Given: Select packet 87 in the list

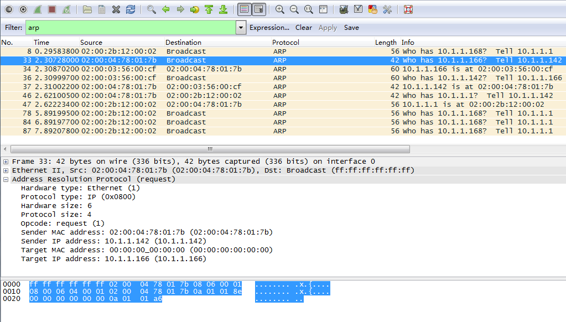Looking at the screenshot, I should click(283, 131).
